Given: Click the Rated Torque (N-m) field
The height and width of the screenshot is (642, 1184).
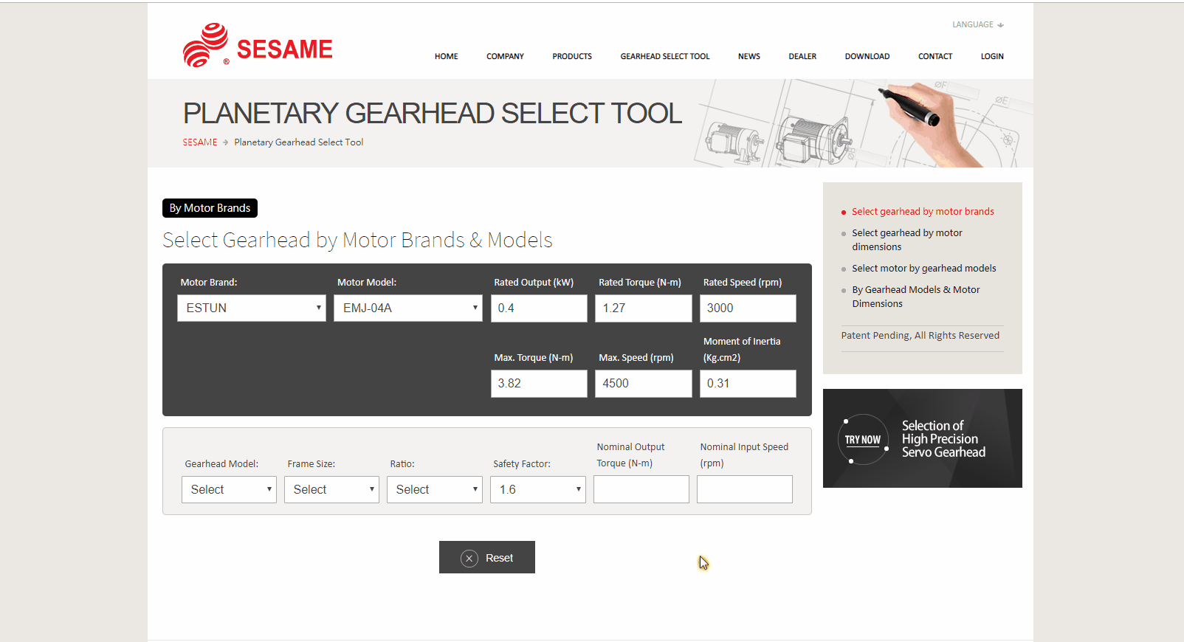Looking at the screenshot, I should [x=644, y=308].
